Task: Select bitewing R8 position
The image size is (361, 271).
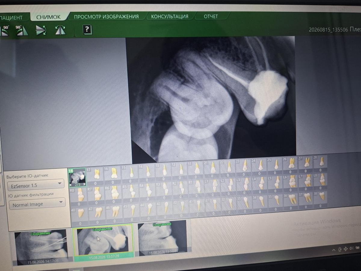Action: 79,197
